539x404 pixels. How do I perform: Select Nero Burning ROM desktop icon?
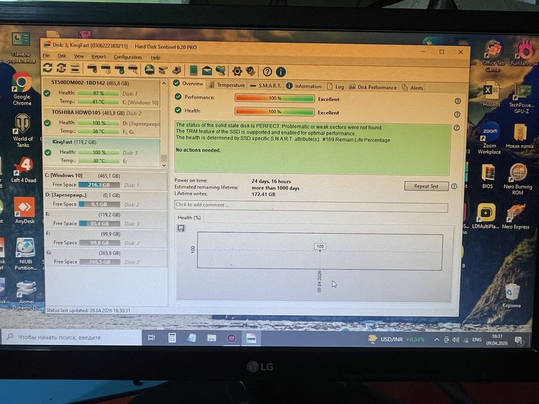518,179
